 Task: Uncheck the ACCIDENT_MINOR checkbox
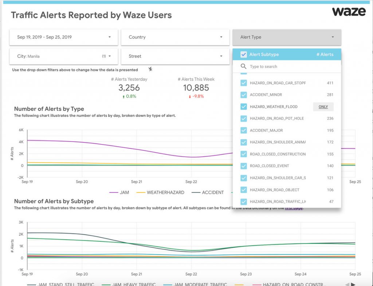244,95
